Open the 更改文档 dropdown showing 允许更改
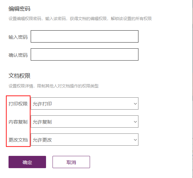 click(85, 140)
